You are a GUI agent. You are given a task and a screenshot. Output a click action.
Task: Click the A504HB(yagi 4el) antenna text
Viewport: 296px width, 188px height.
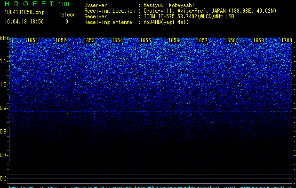pos(166,22)
